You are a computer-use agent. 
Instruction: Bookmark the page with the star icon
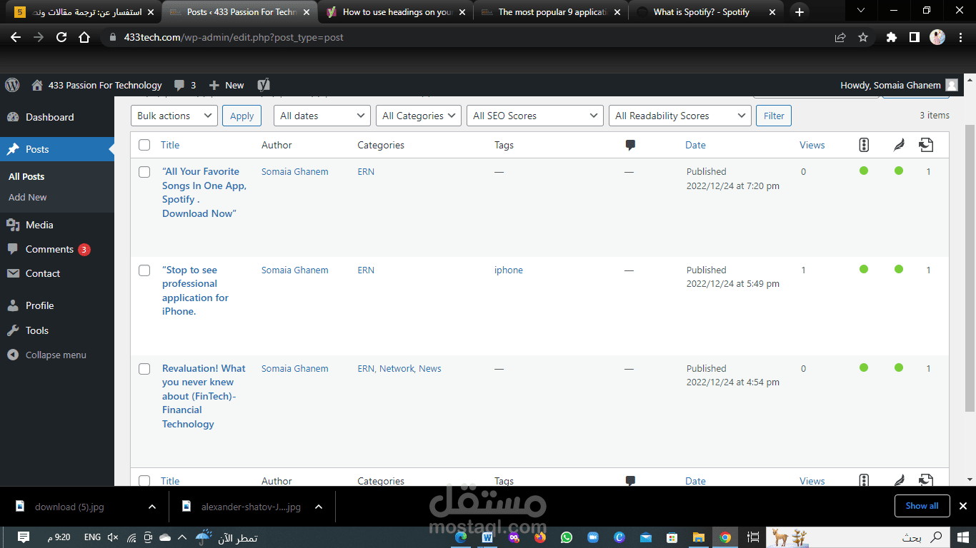point(863,37)
